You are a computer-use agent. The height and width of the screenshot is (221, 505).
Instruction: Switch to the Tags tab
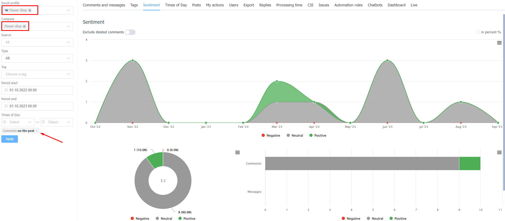[134, 5]
